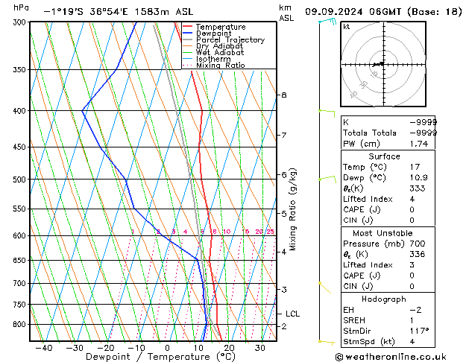Click the K index label

pyautogui.click(x=346, y=122)
